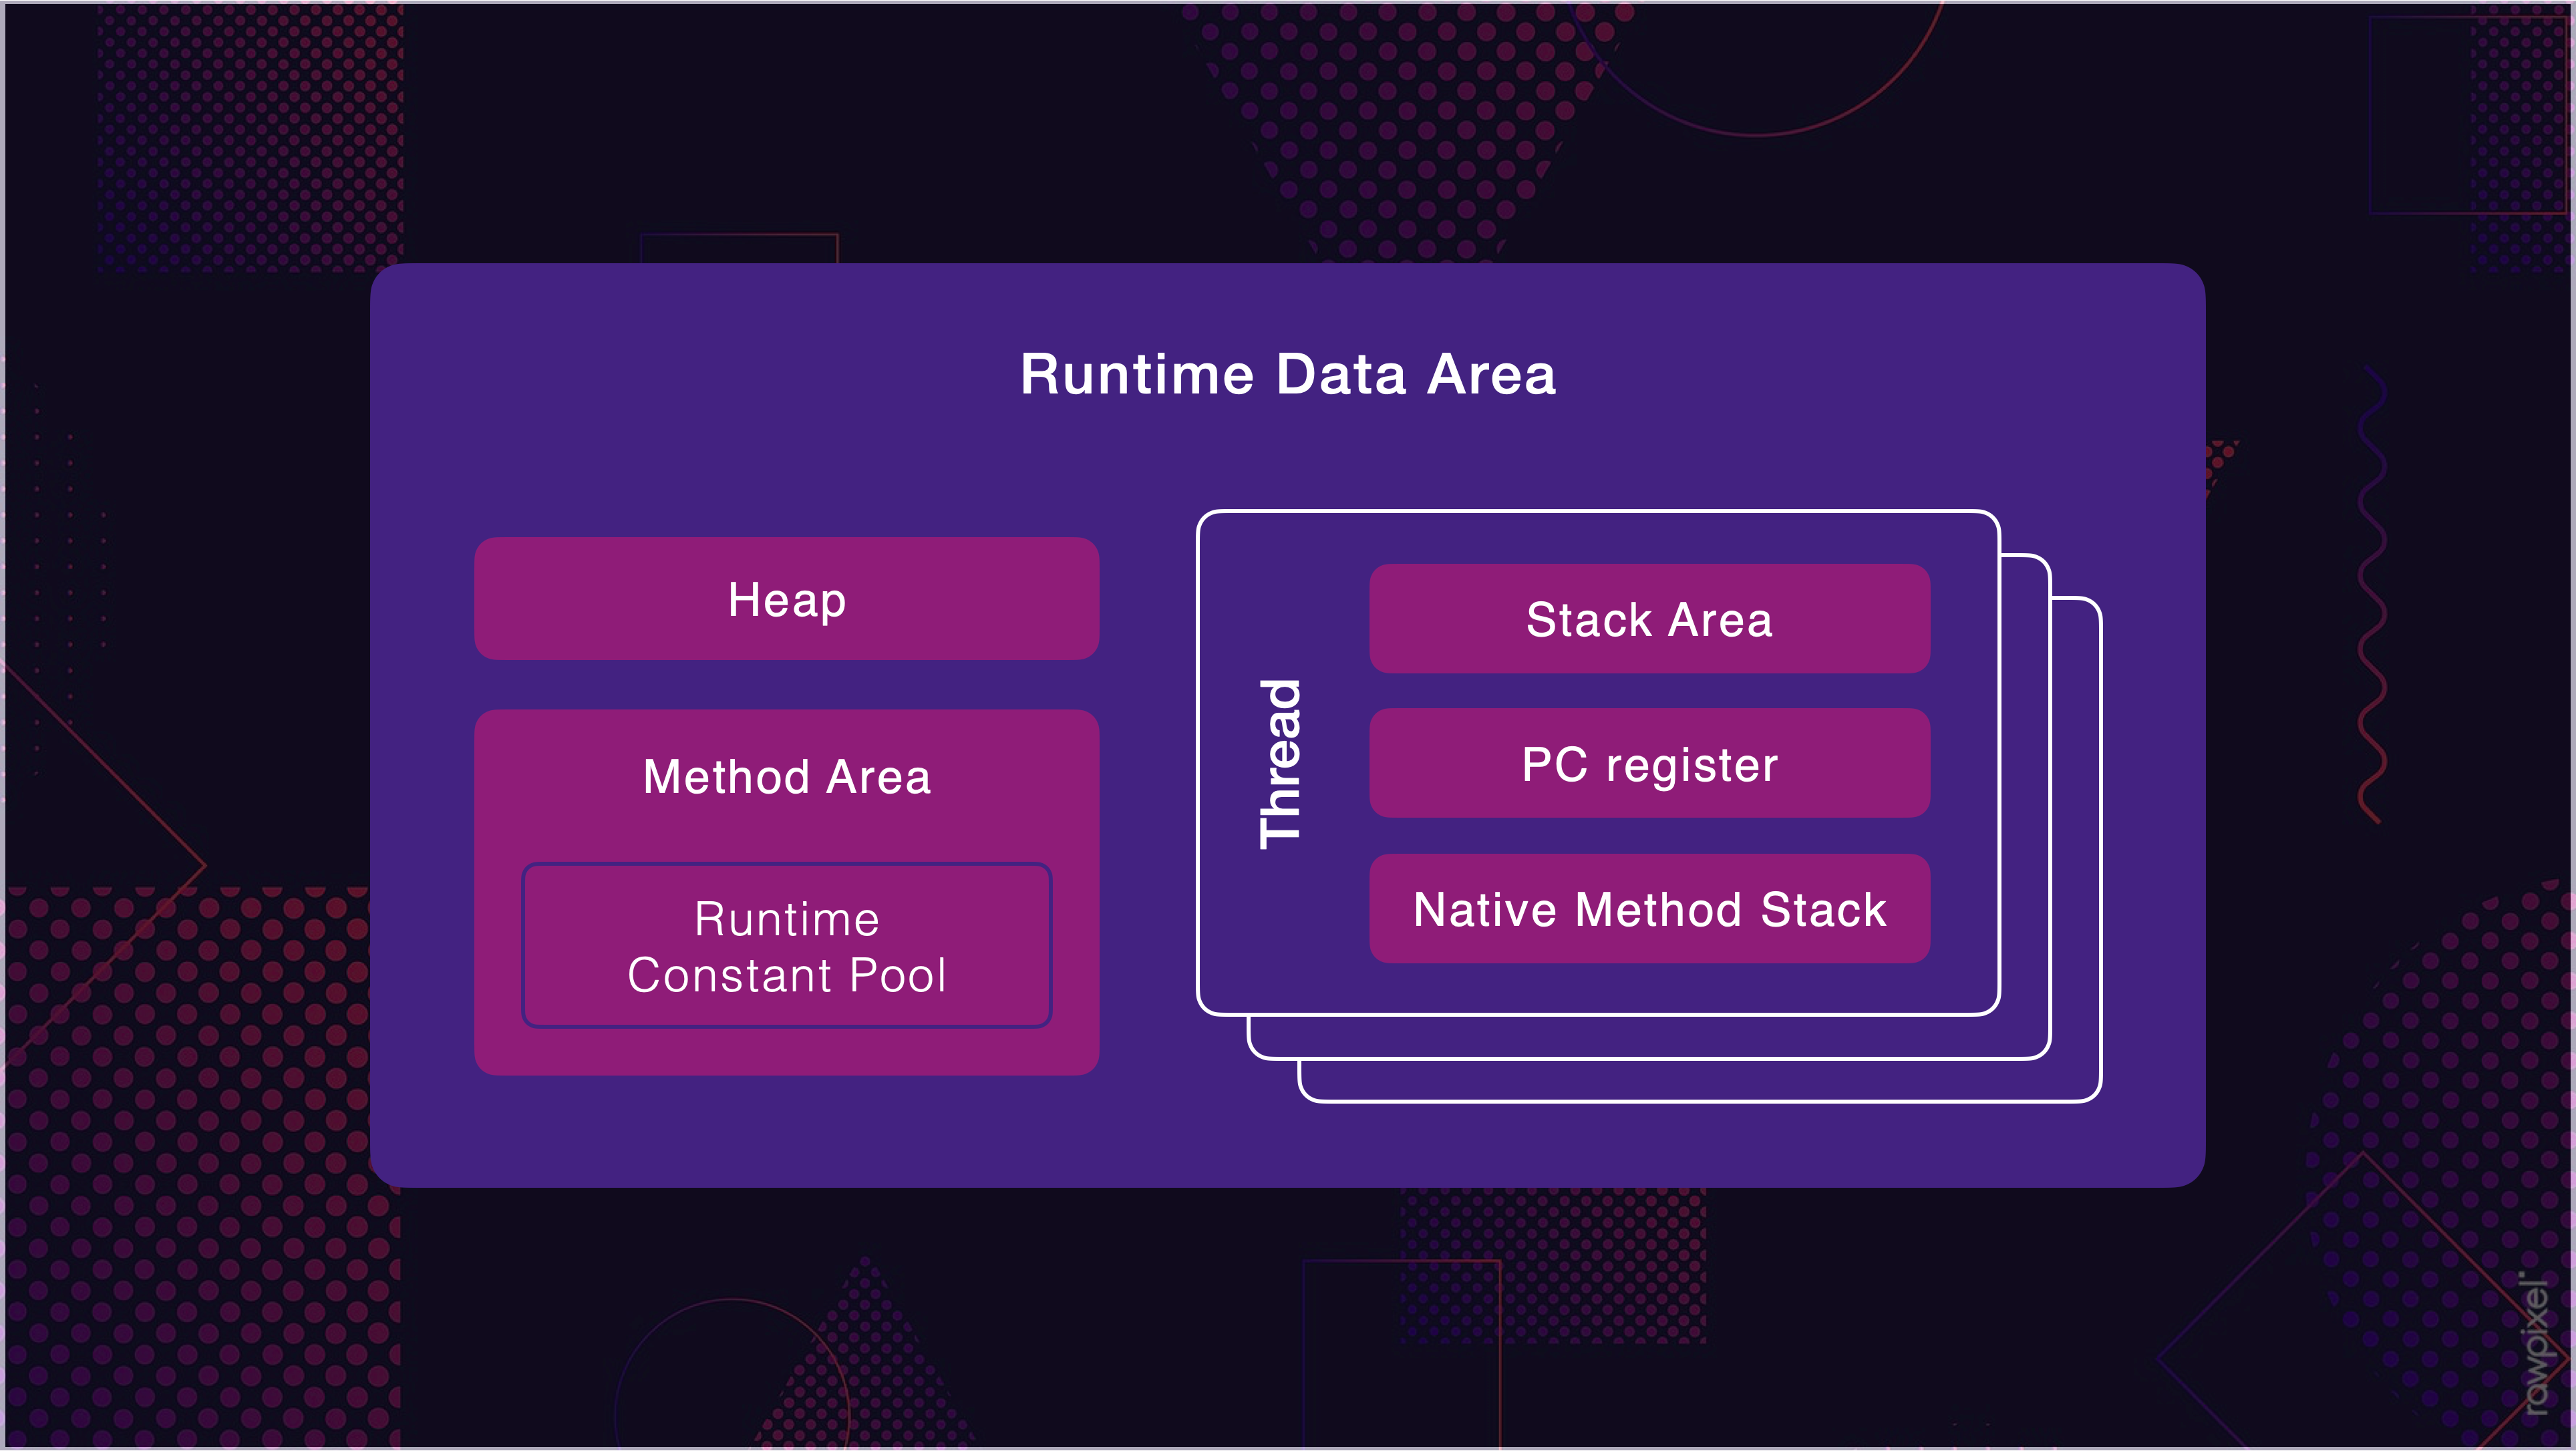
Task: Click the PC register block
Action: tap(1649, 764)
